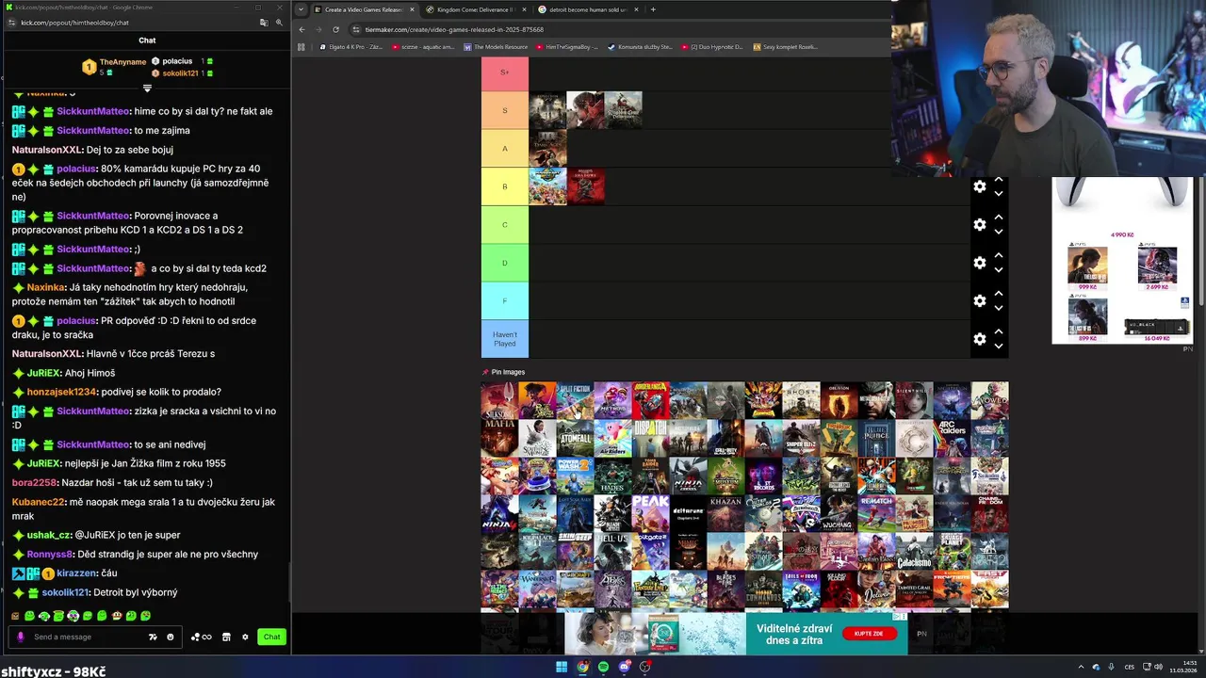Open chat settings gear icon

click(x=245, y=637)
